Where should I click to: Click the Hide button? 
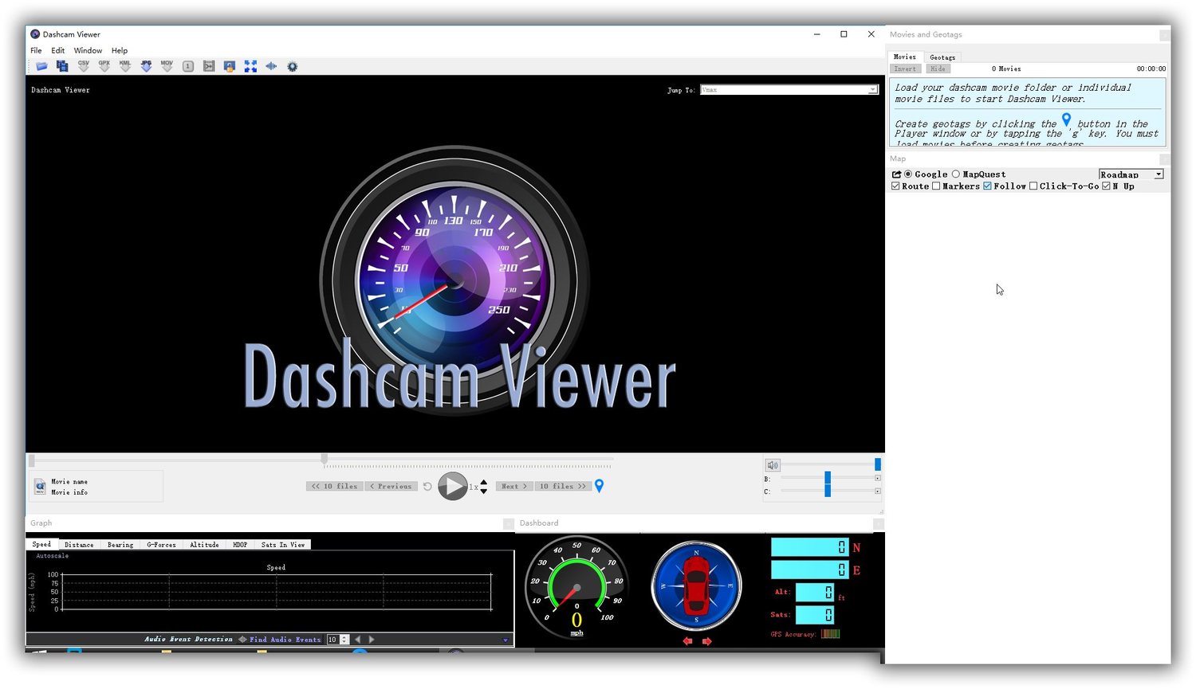pos(938,69)
